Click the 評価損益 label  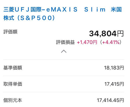[x=65, y=42]
